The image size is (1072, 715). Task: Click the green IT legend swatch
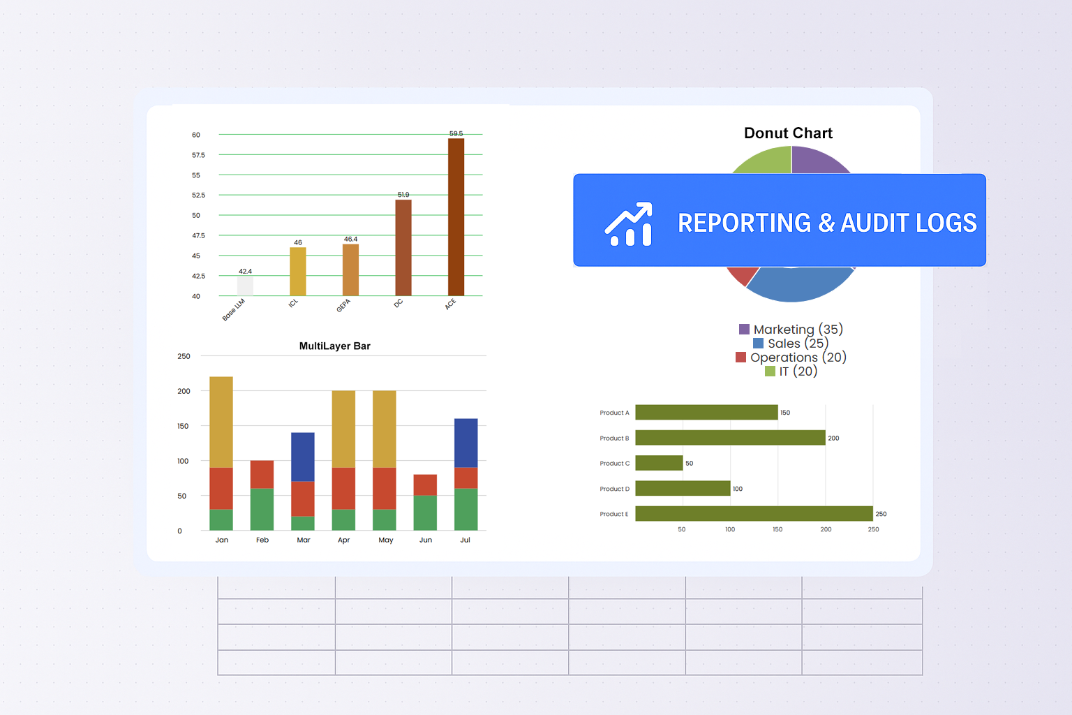pos(770,371)
